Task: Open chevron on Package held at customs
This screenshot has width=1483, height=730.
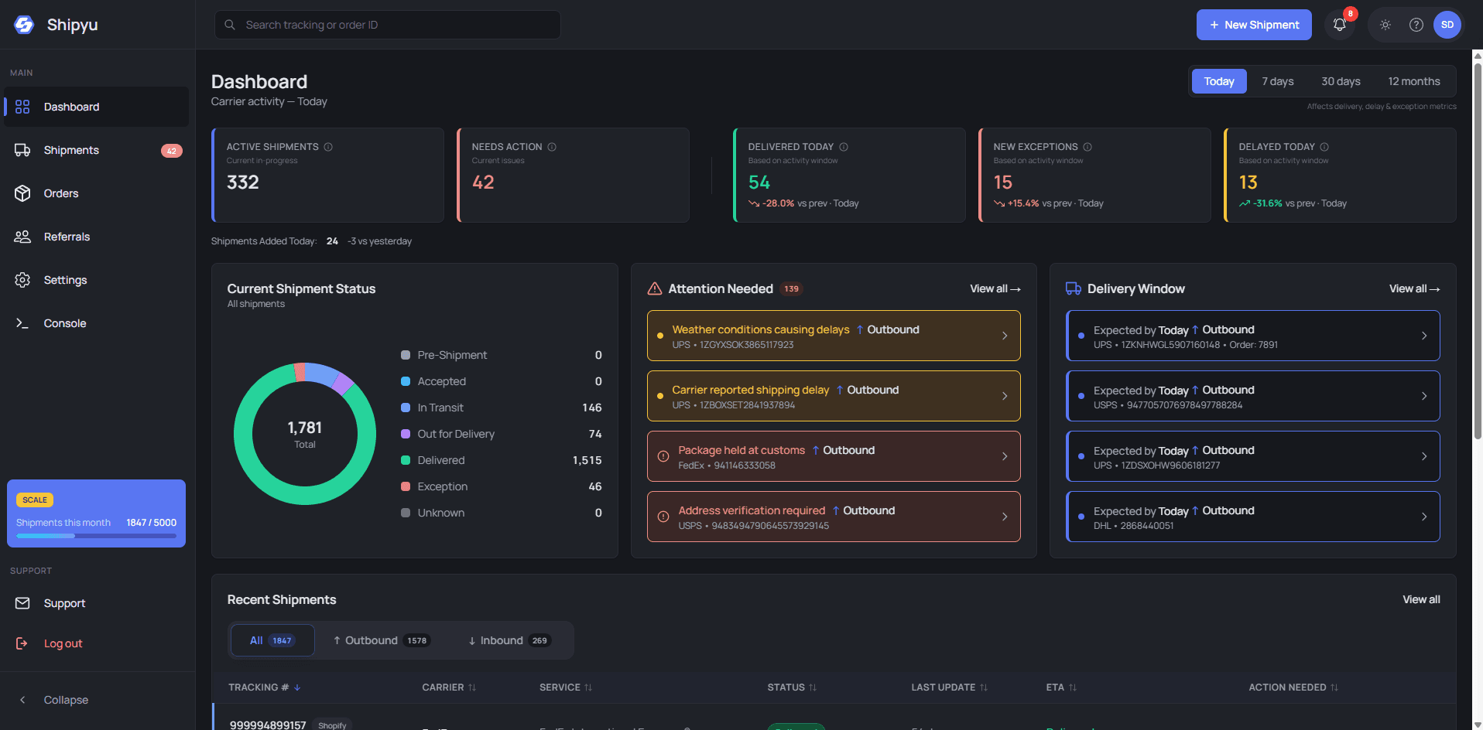Action: click(x=1005, y=456)
